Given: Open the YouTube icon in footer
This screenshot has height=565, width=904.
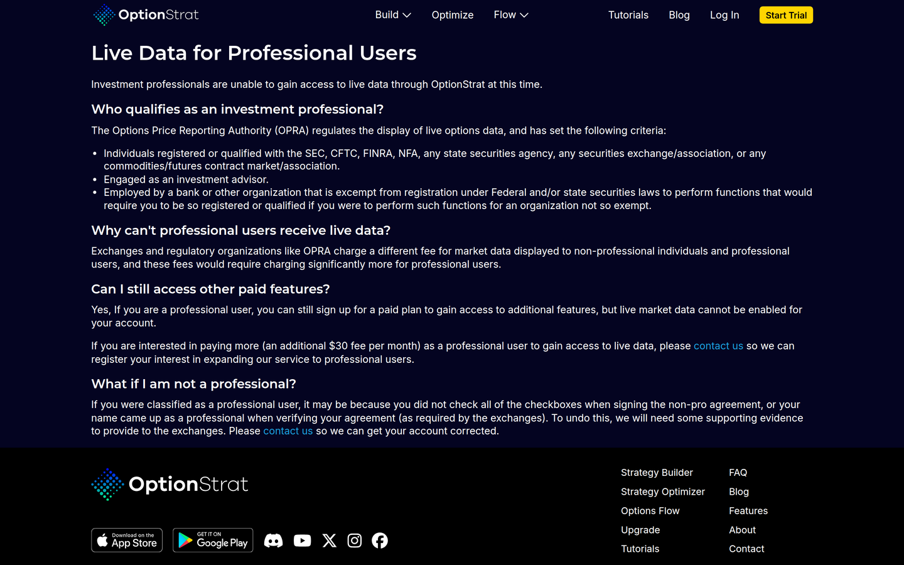Looking at the screenshot, I should click(302, 541).
